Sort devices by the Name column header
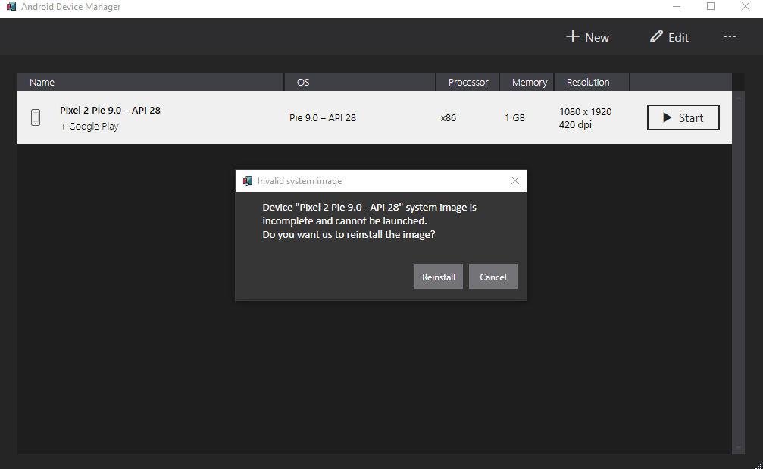Viewport: 763px width, 469px height. tap(42, 82)
